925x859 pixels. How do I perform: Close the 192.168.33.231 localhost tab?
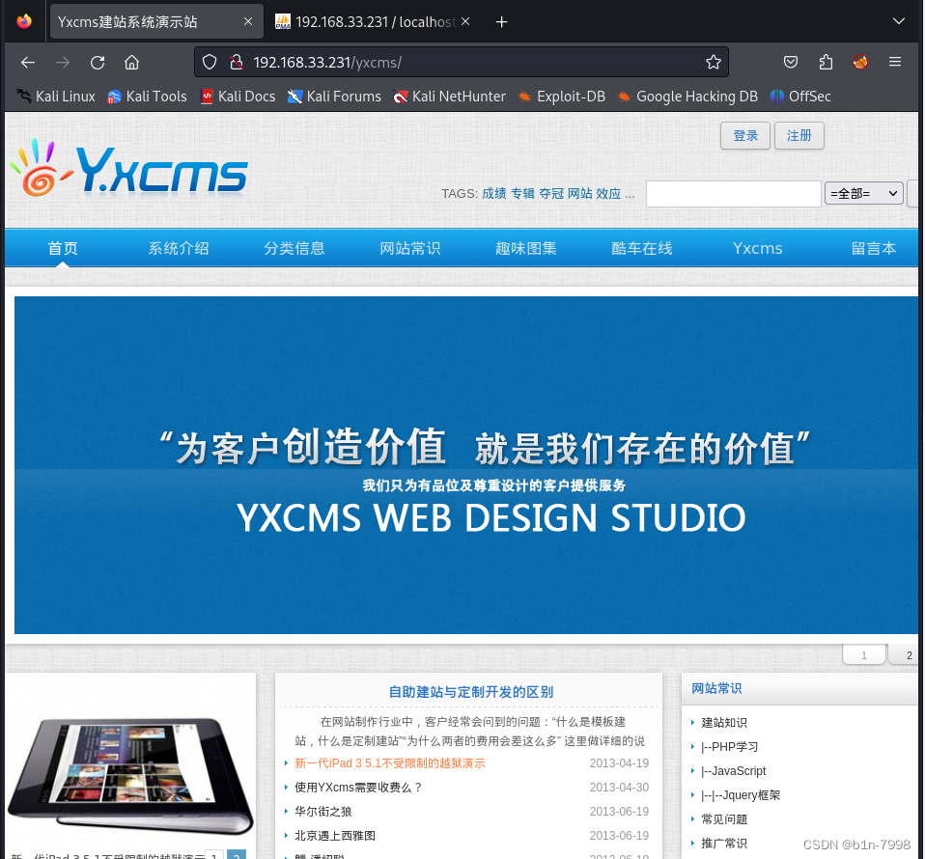[465, 22]
